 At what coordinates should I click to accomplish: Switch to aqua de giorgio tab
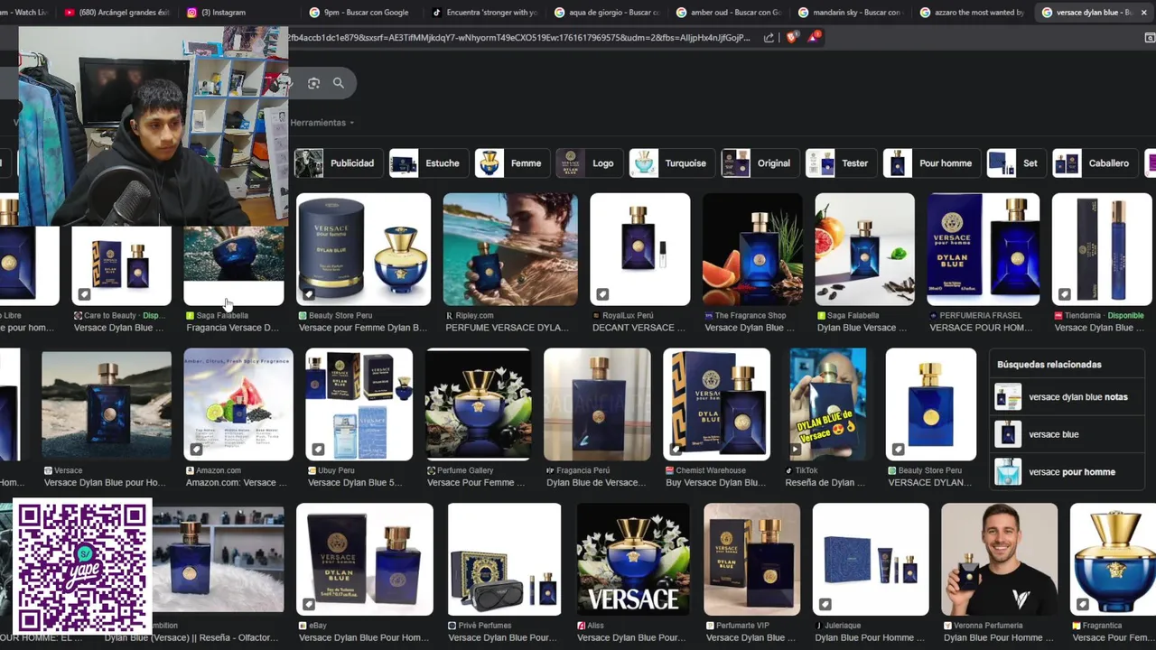click(606, 13)
